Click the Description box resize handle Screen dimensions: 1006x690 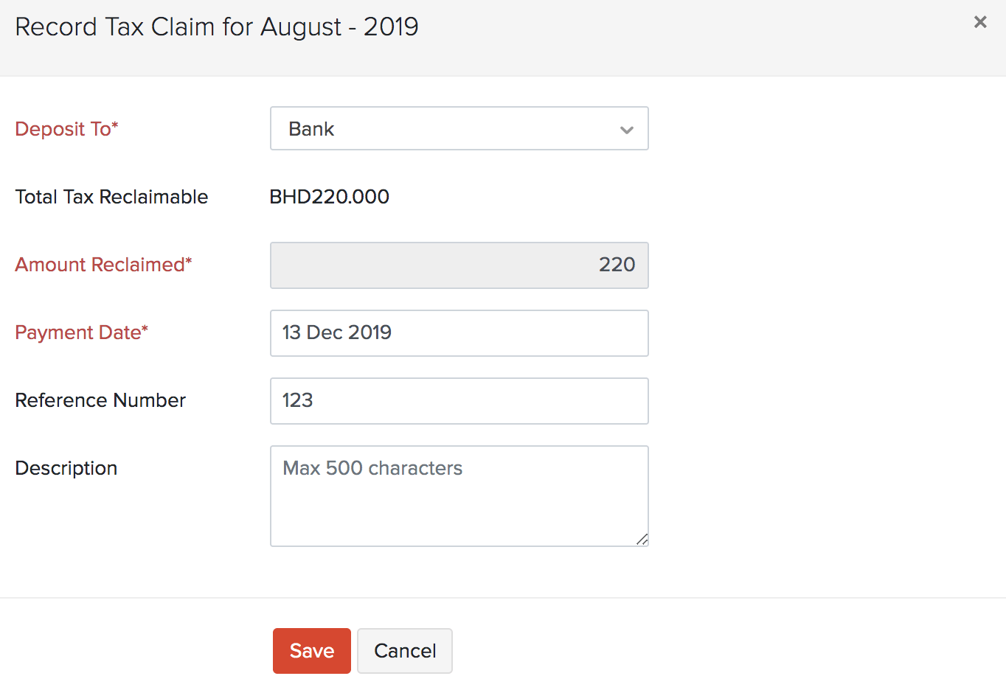(x=642, y=540)
